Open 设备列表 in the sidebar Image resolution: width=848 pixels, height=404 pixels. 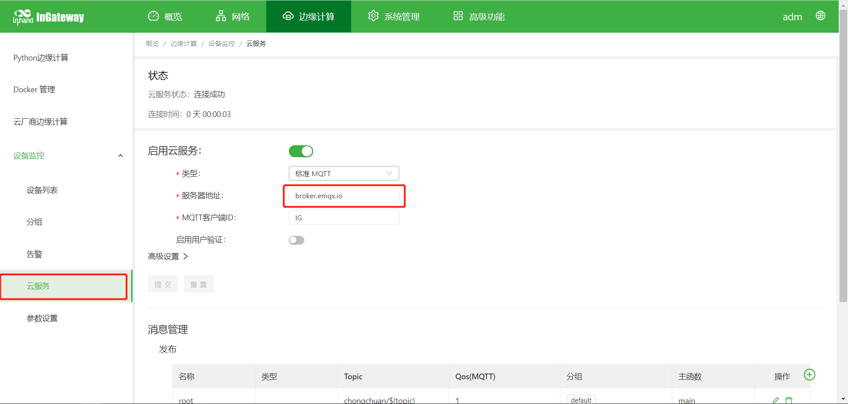click(x=42, y=190)
